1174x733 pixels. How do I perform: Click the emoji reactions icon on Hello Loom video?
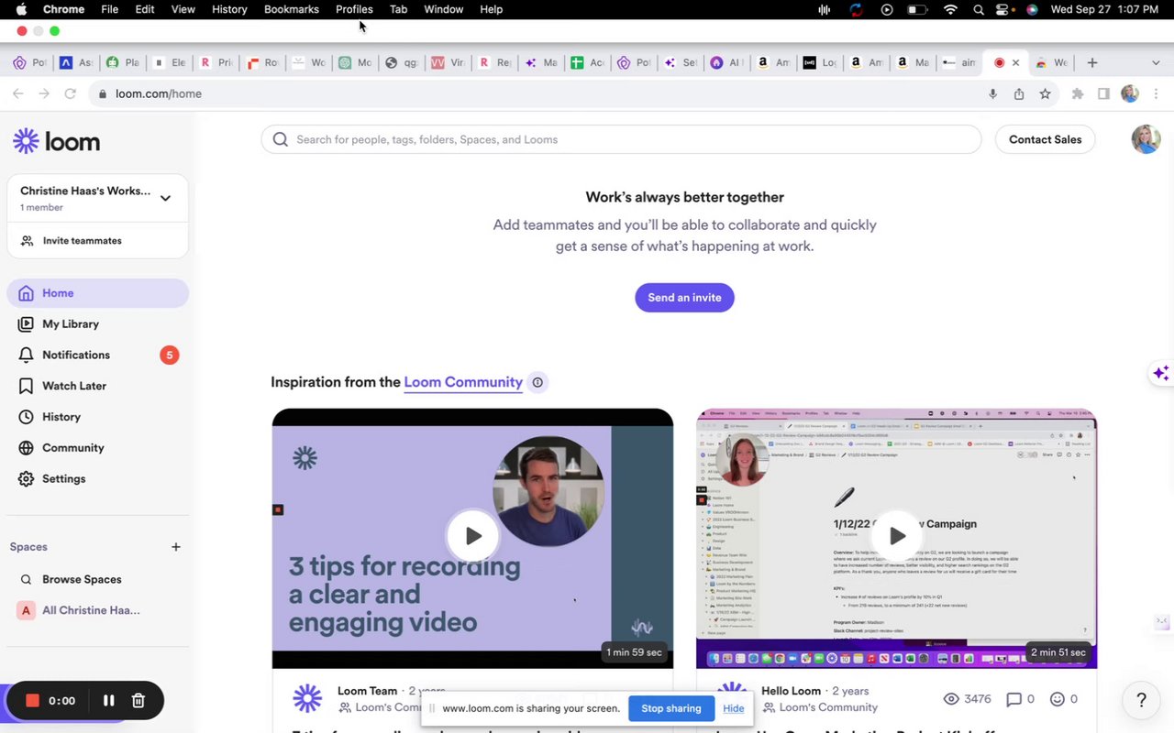coord(1058,699)
